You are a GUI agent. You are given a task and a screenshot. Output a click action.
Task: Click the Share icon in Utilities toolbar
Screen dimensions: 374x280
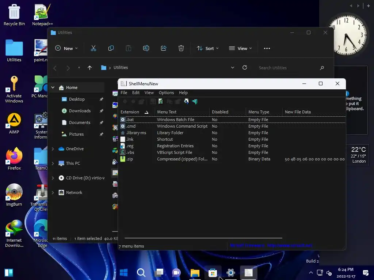point(164,48)
